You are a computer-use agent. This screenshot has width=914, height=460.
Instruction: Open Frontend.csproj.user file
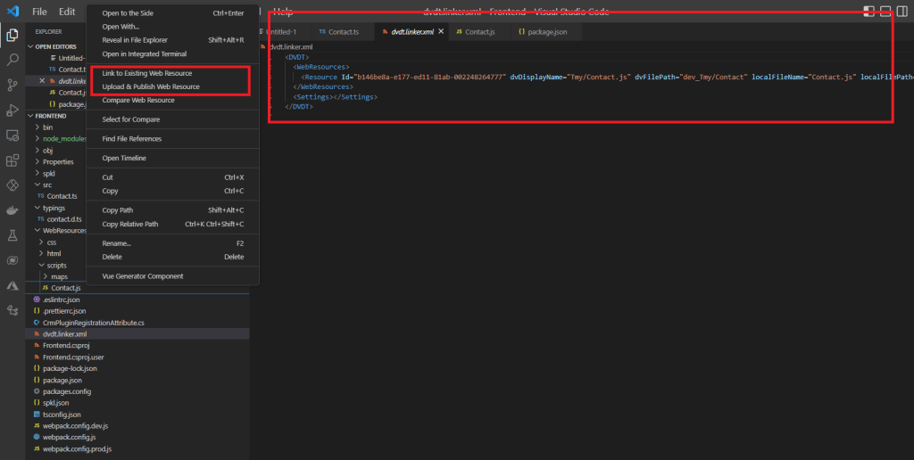tap(73, 357)
